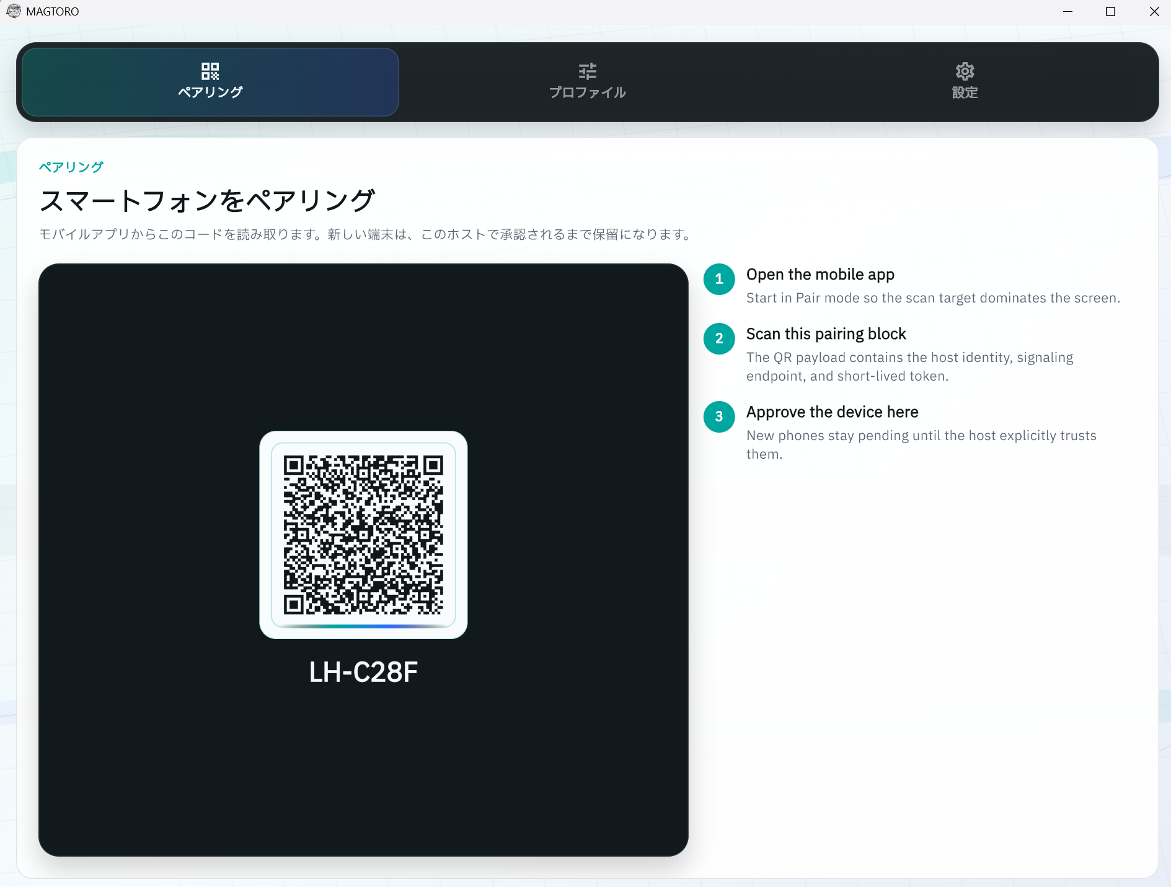1171x887 pixels.
Task: Click the step 2 number badge
Action: [719, 338]
